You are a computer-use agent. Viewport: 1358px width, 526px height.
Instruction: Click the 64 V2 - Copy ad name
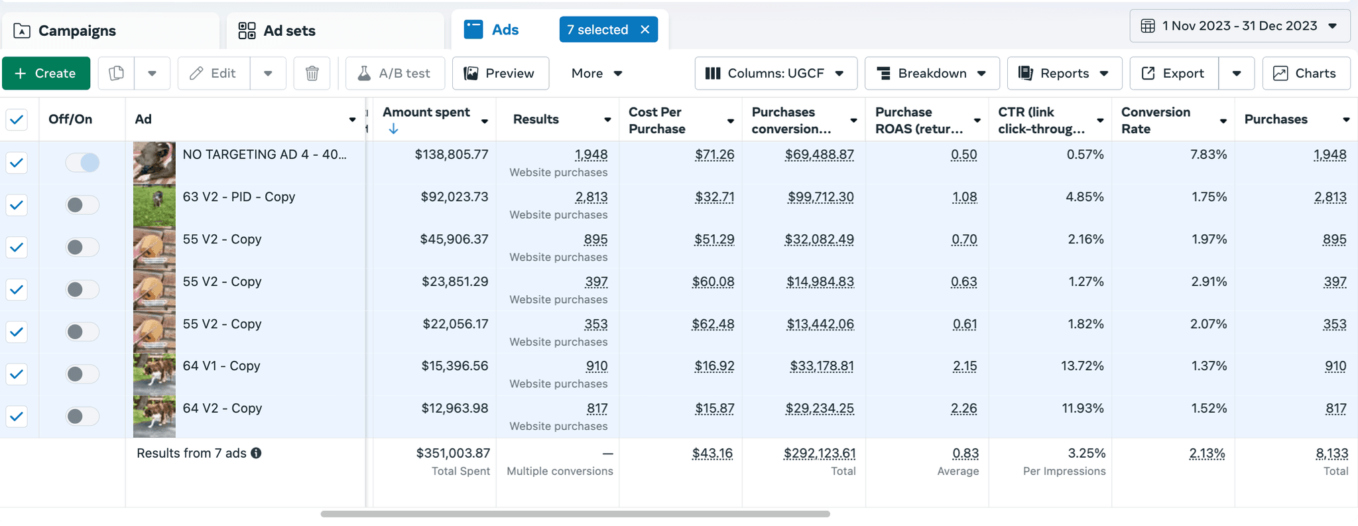(x=222, y=409)
